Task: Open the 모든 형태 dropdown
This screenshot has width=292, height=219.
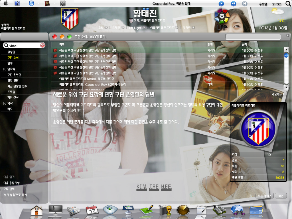Action: 265,196
